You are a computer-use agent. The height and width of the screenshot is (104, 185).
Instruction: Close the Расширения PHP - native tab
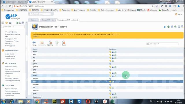77,20
